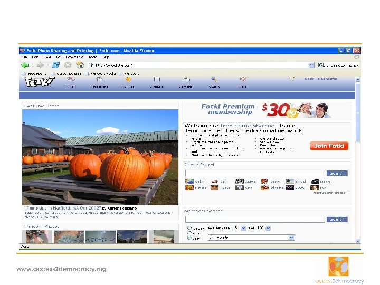Open Windows Media bookmark in bookmarks toolbar

pos(101,74)
